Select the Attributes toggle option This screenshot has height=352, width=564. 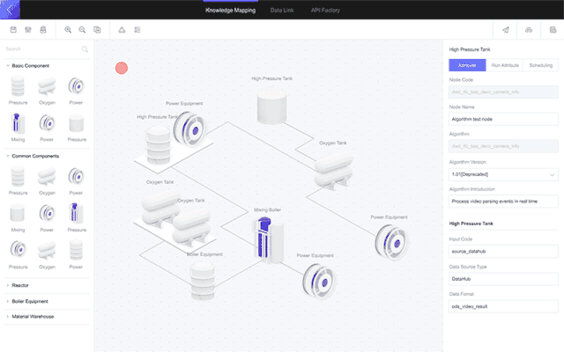pyautogui.click(x=467, y=66)
